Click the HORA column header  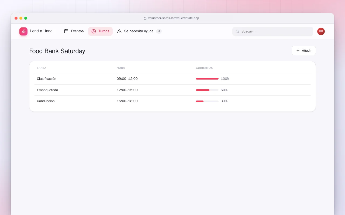[121, 68]
